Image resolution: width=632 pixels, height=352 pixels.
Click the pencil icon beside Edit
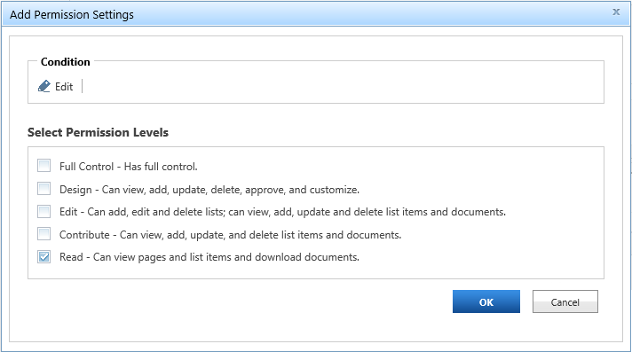tap(44, 86)
